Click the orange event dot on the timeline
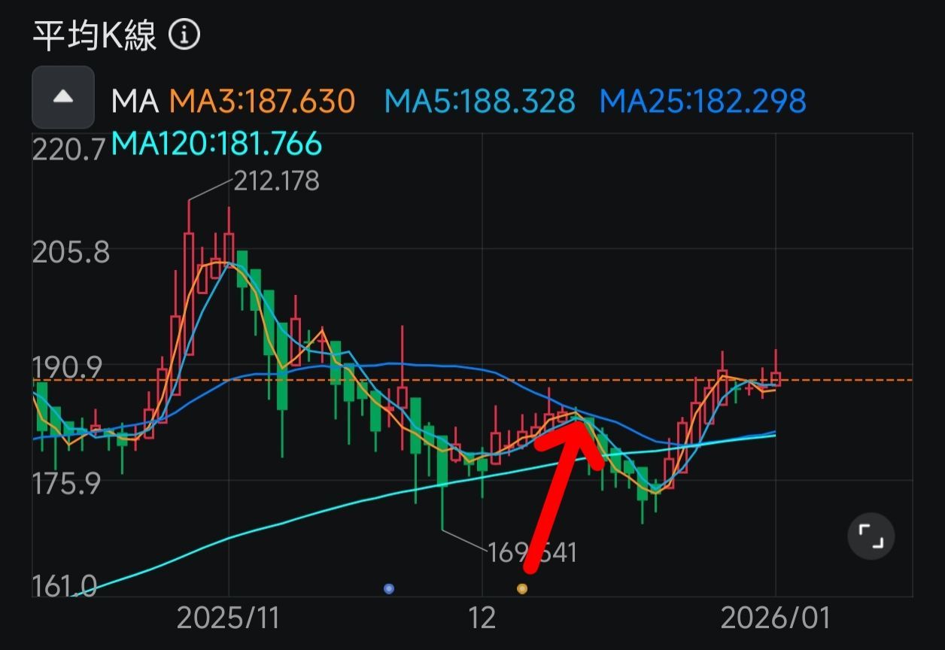This screenshot has width=945, height=650. [522, 588]
